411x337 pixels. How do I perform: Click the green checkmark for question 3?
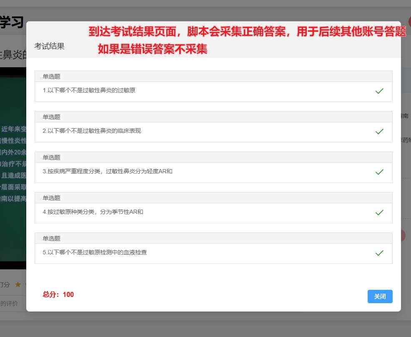point(379,172)
